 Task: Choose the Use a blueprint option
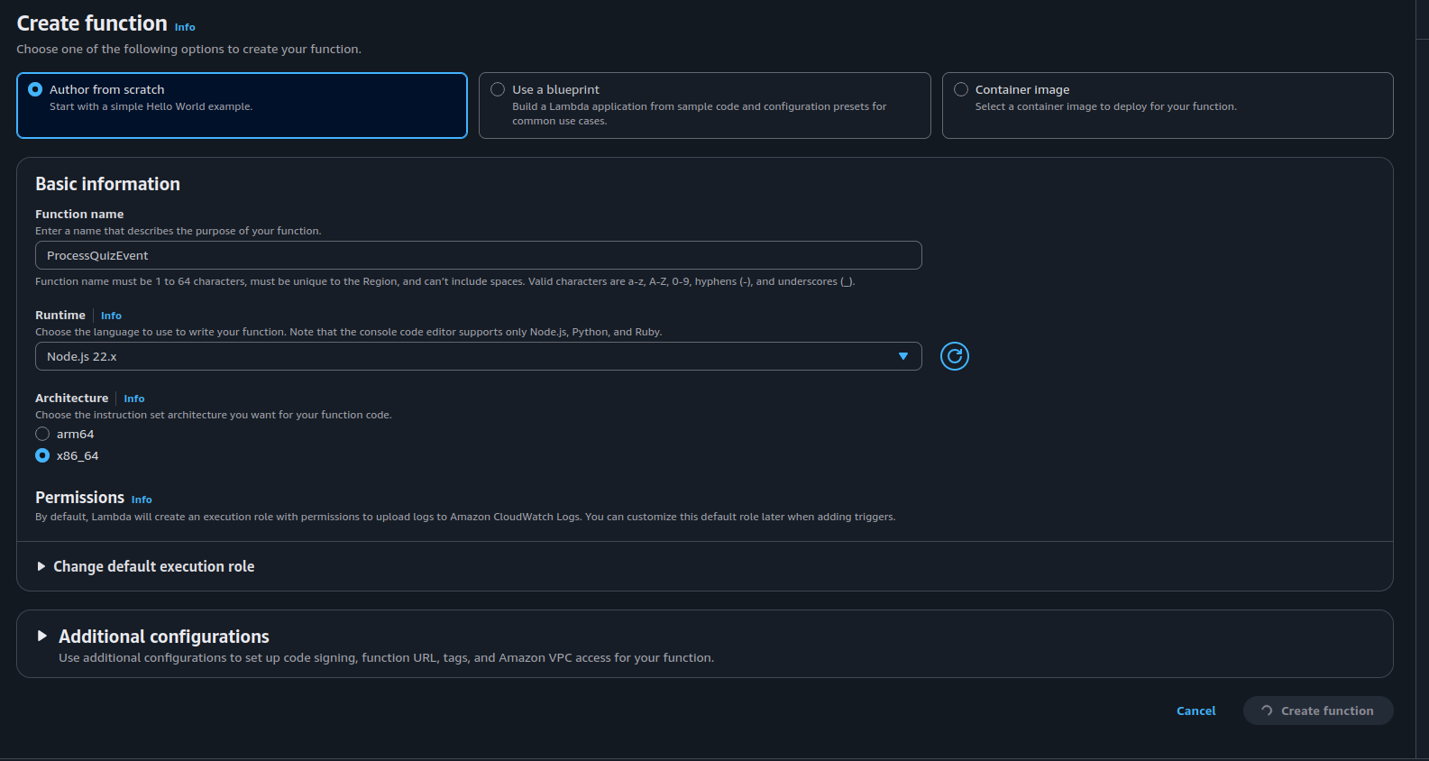(x=498, y=89)
